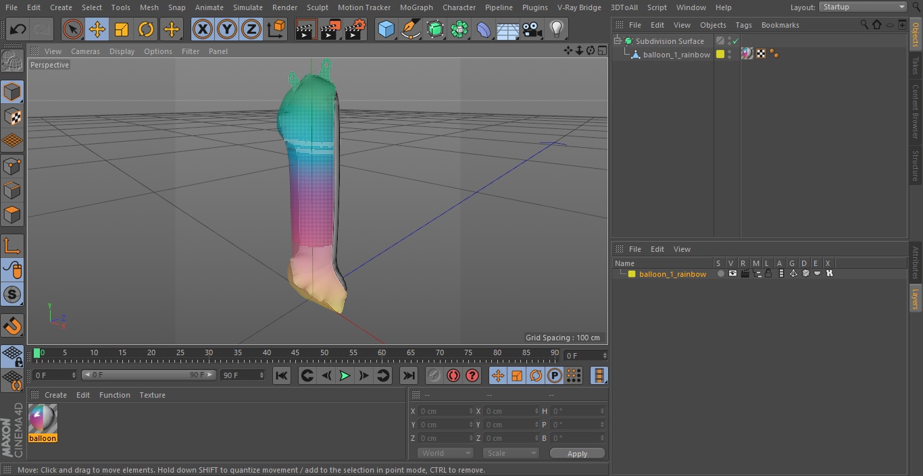Click the Apply button

pos(577,454)
